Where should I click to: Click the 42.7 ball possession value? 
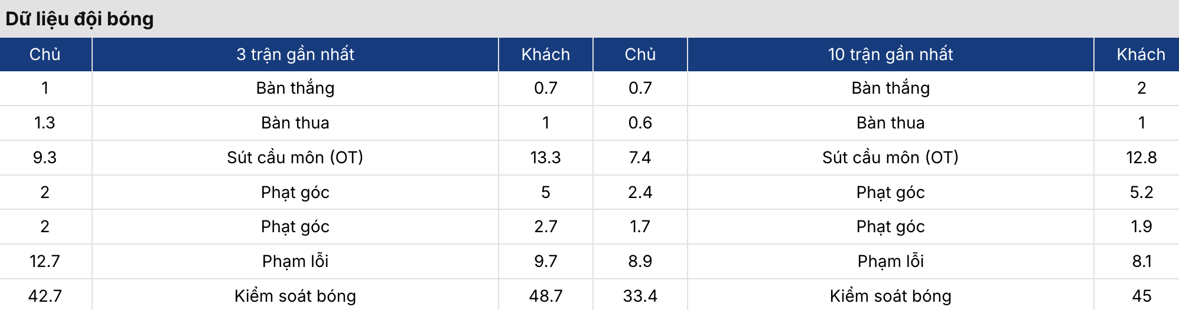[45, 296]
